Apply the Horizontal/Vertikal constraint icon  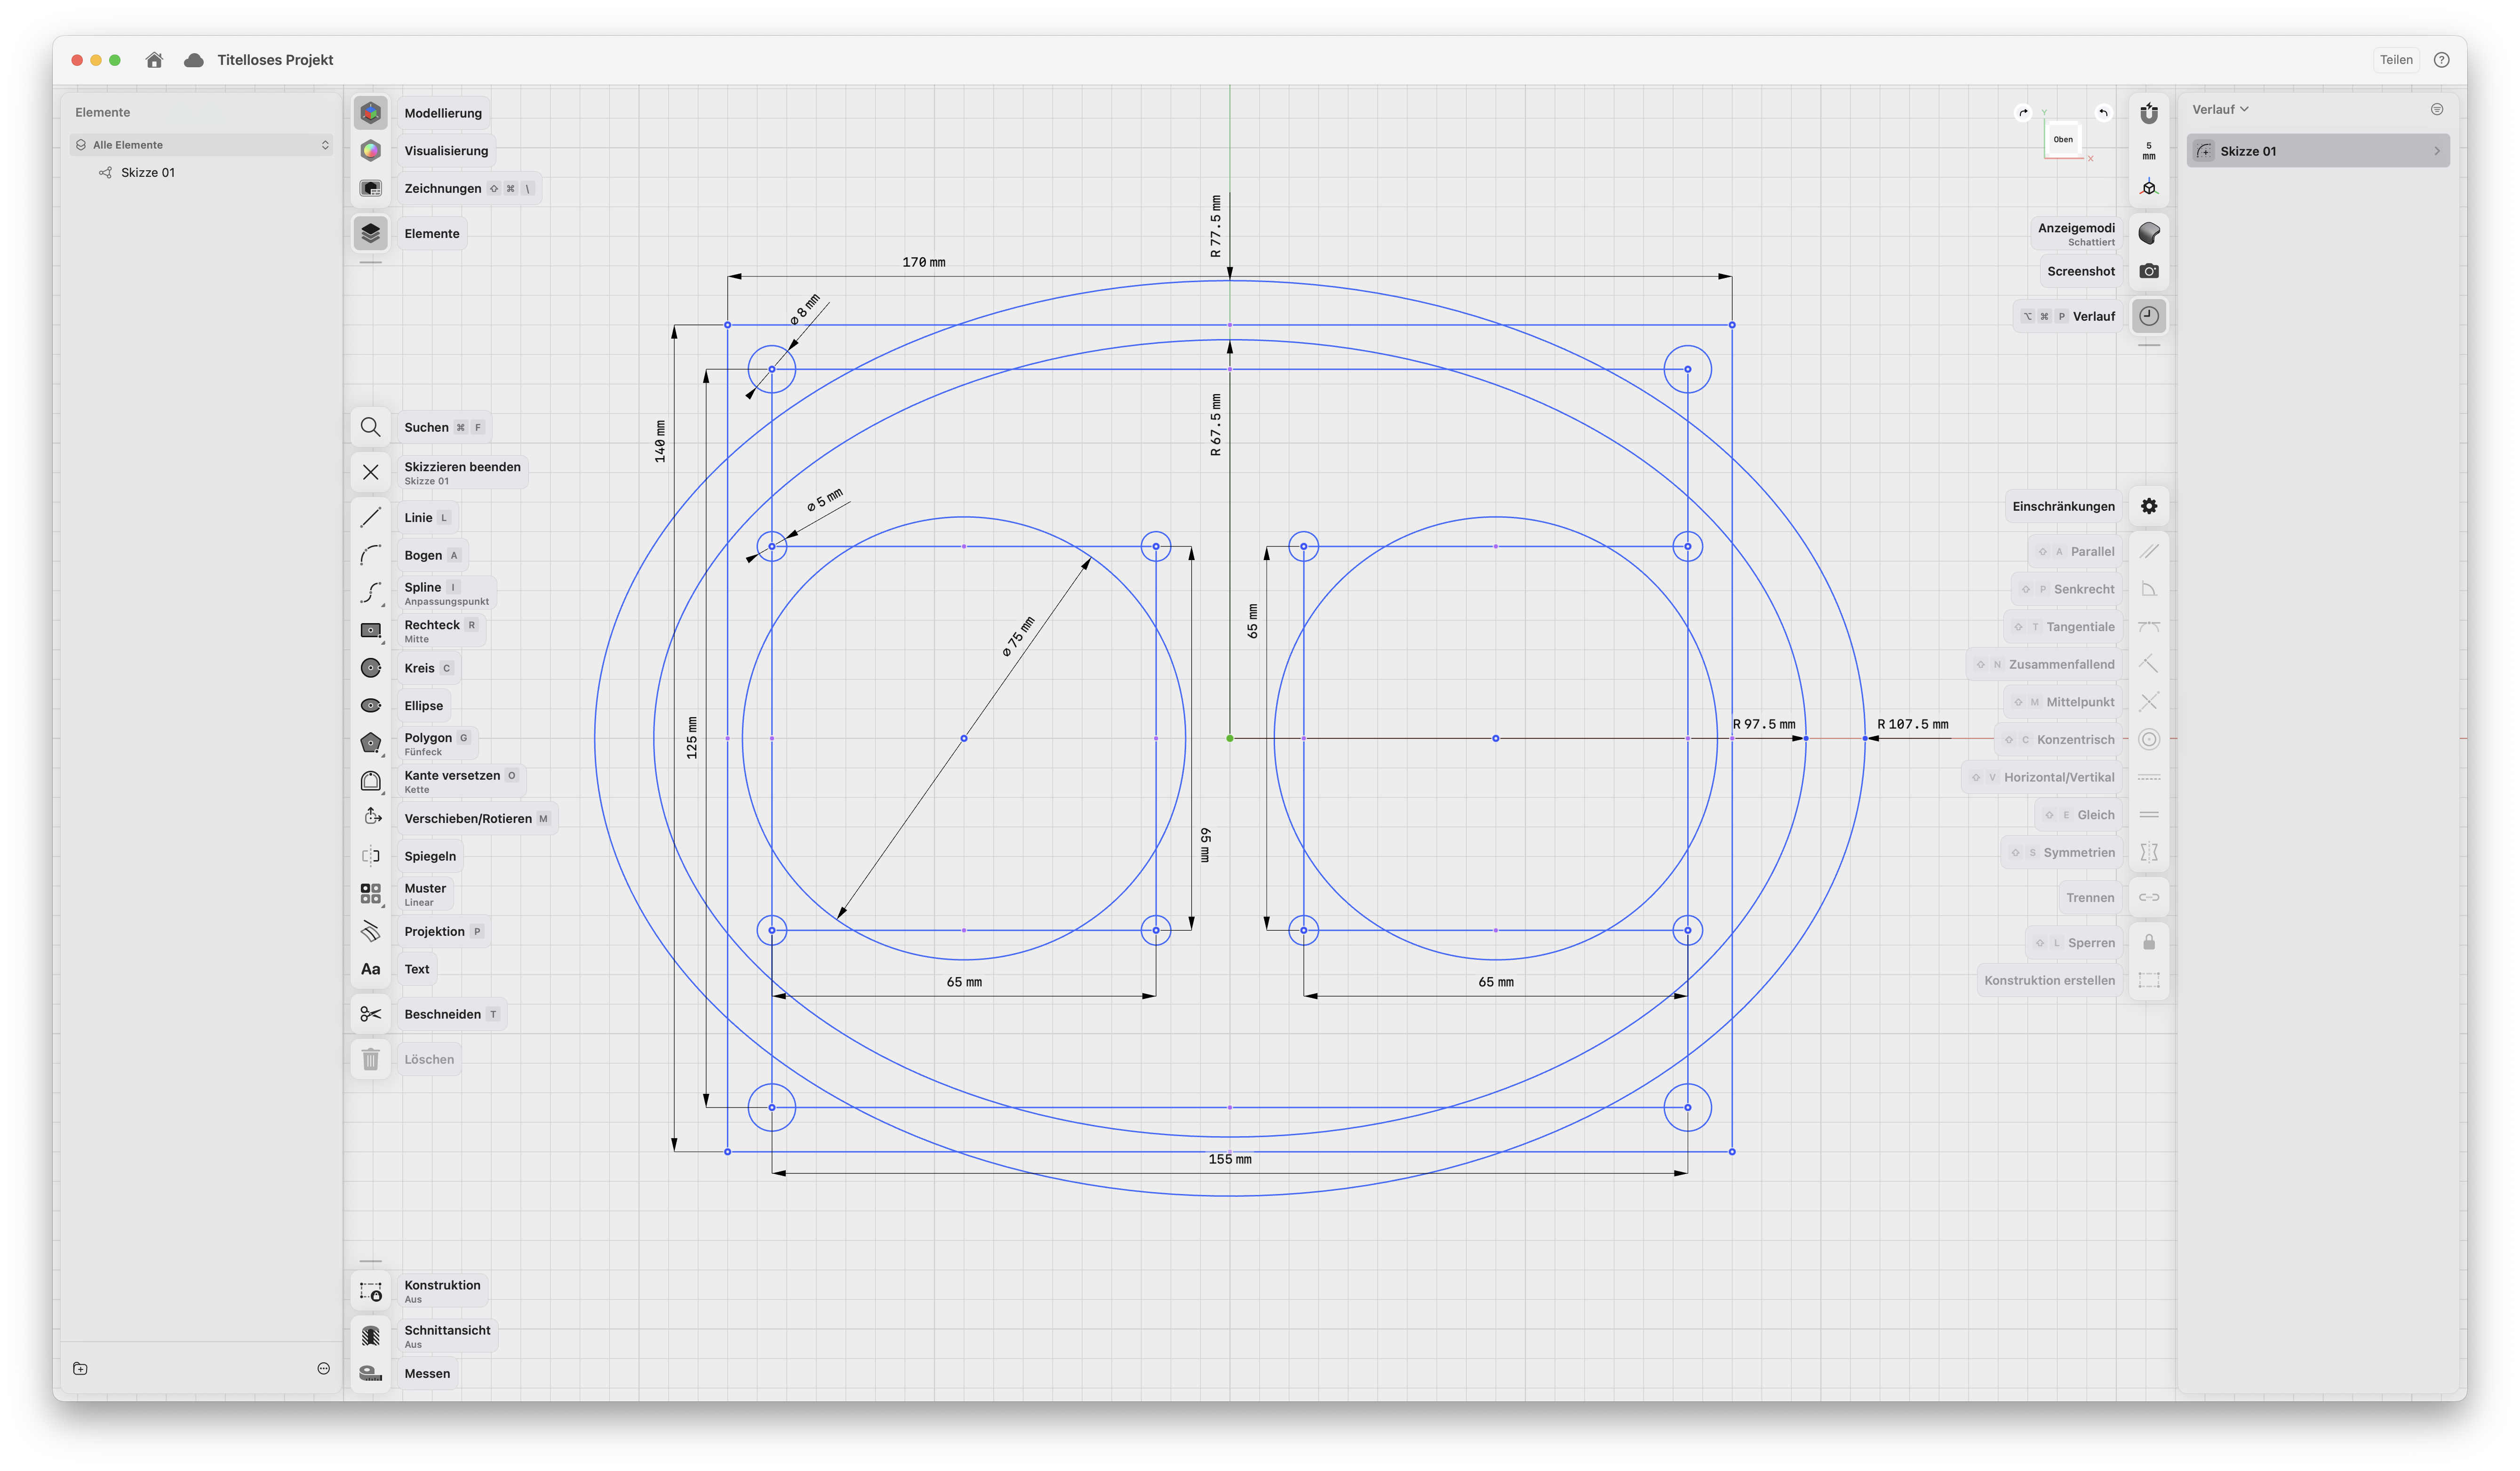pos(2148,777)
